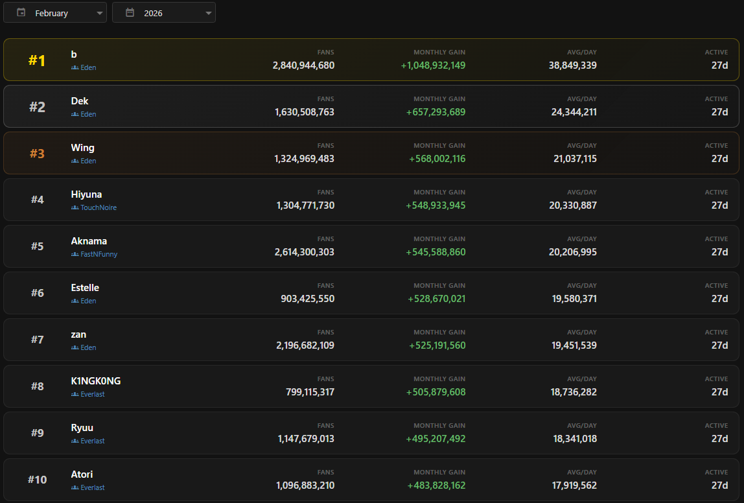
Task: Click the calendar icon beside February
Action: (x=21, y=13)
